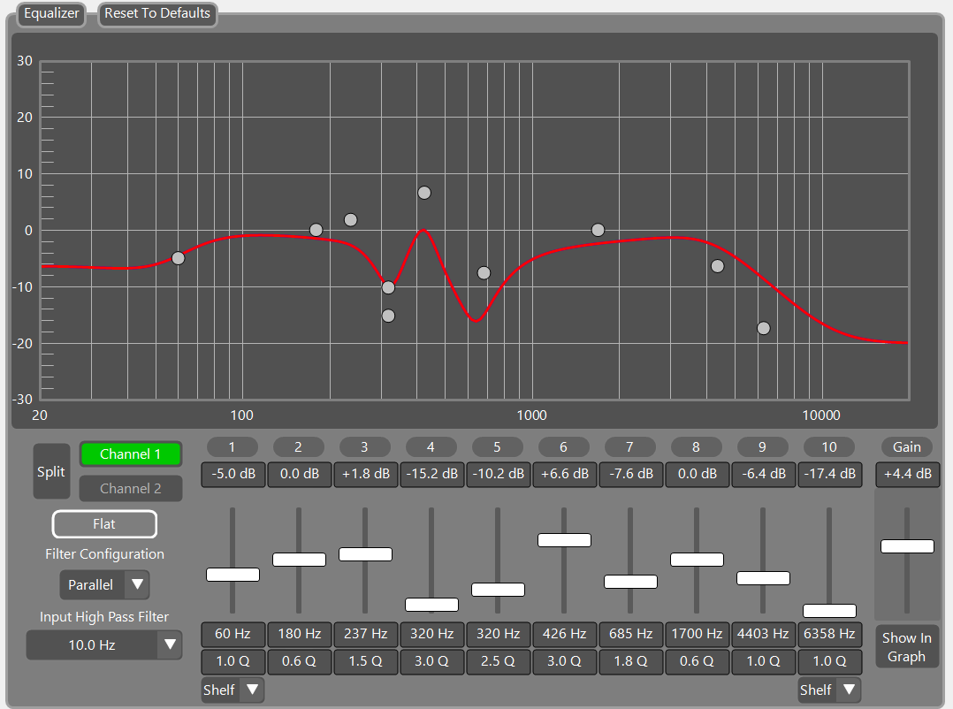Image resolution: width=953 pixels, height=709 pixels.
Task: Click the -7.6 dB gain field
Action: pyautogui.click(x=631, y=474)
